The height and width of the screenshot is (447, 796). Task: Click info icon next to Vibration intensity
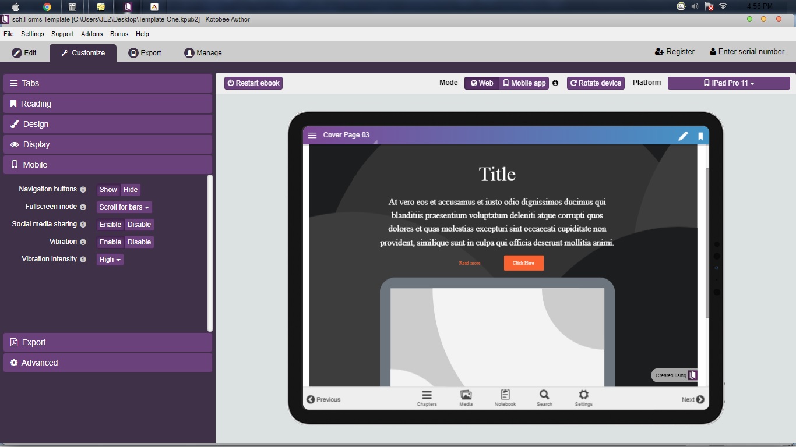(x=83, y=260)
